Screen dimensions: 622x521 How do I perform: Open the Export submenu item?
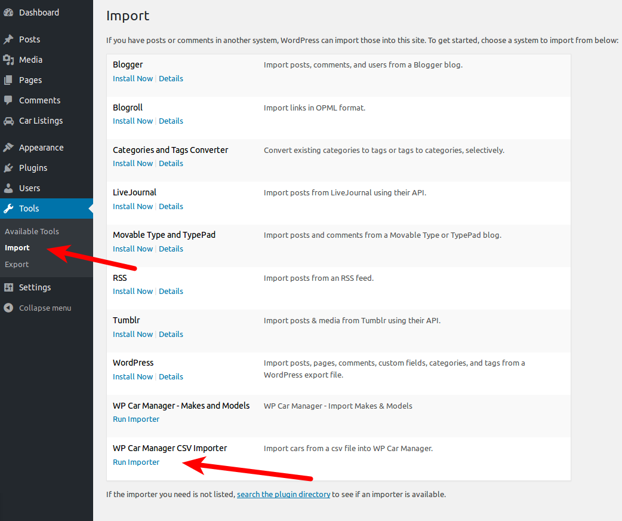[x=17, y=265]
